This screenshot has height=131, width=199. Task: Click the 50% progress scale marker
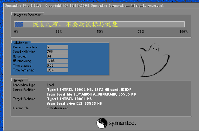point(100,32)
